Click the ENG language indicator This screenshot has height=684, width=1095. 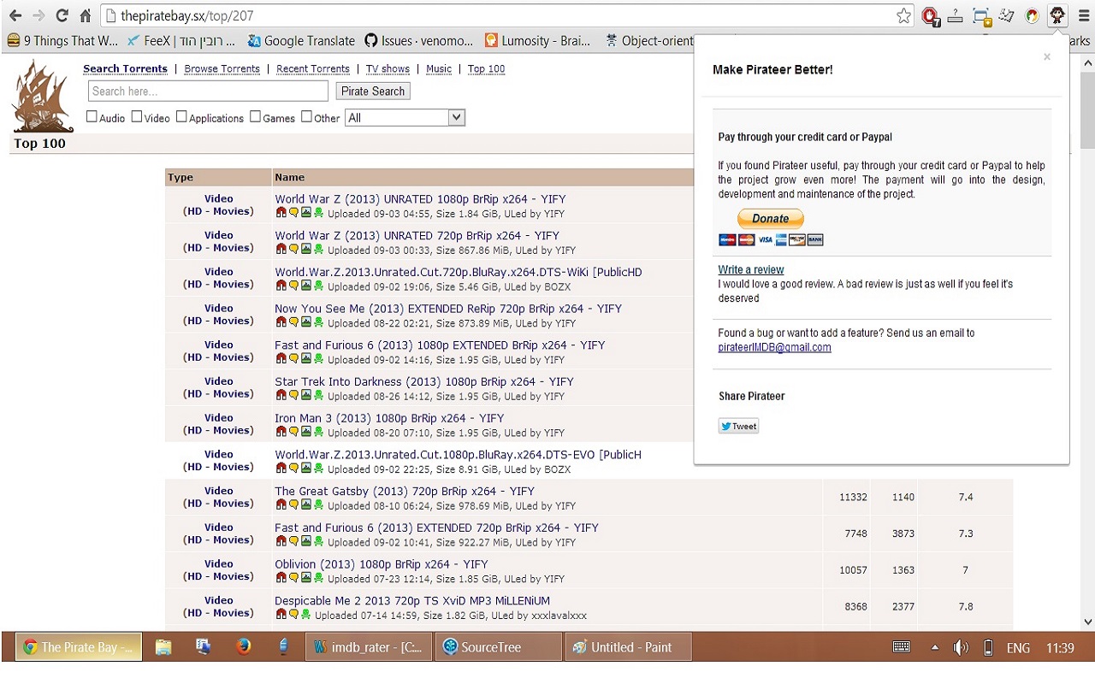click(1018, 648)
